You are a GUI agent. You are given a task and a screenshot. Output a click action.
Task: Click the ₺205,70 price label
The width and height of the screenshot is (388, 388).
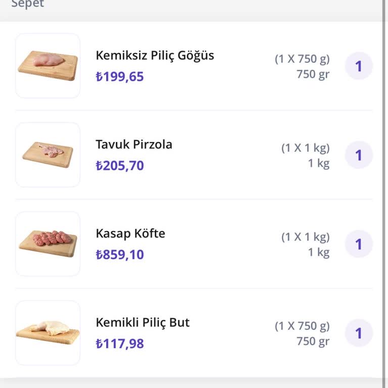120,166
